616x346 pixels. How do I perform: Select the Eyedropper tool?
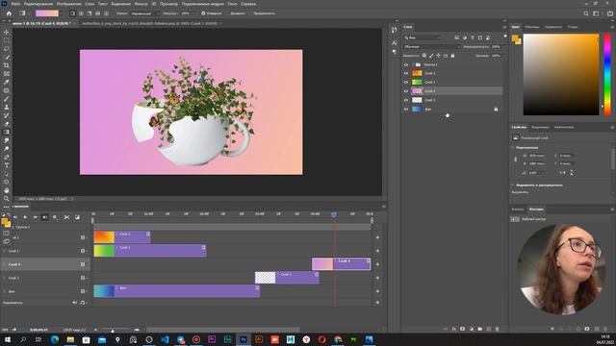[7, 82]
